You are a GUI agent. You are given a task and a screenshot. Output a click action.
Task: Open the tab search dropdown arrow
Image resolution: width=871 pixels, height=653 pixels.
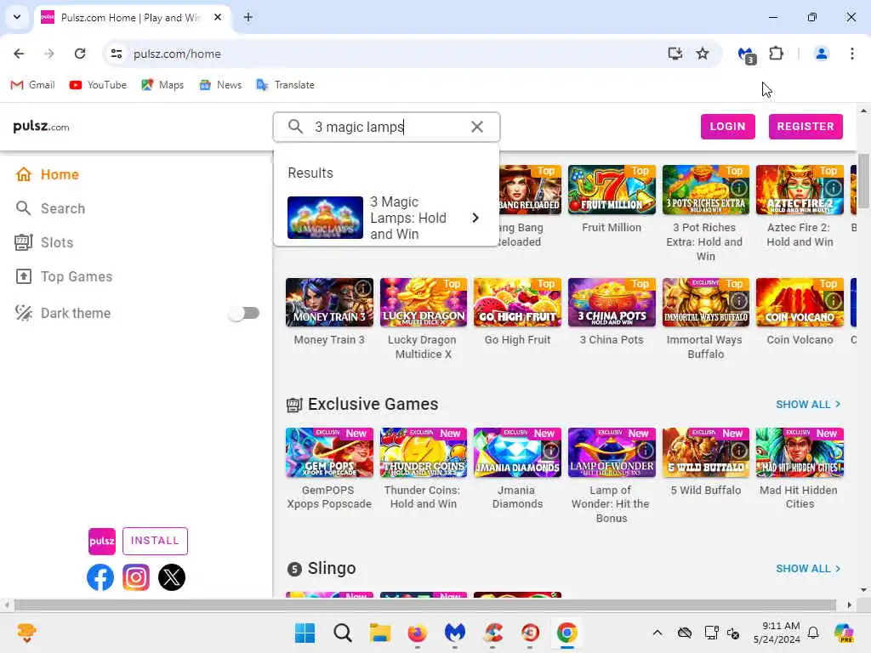tap(17, 17)
